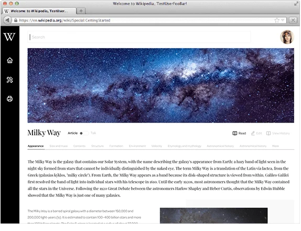Viewport: 301px width, 231px height.
Task: Open the address bar history dropdown arrow
Action: (283, 20)
